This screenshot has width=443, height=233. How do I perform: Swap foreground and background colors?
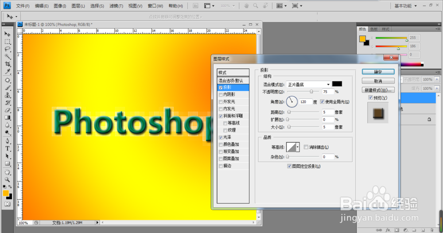(x=10, y=186)
